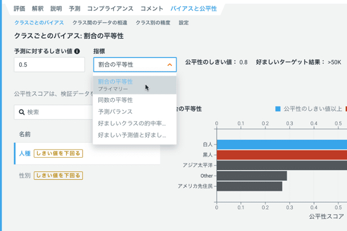Select 割合の平等性 プライマリー option
The width and height of the screenshot is (347, 231).
coord(115,85)
